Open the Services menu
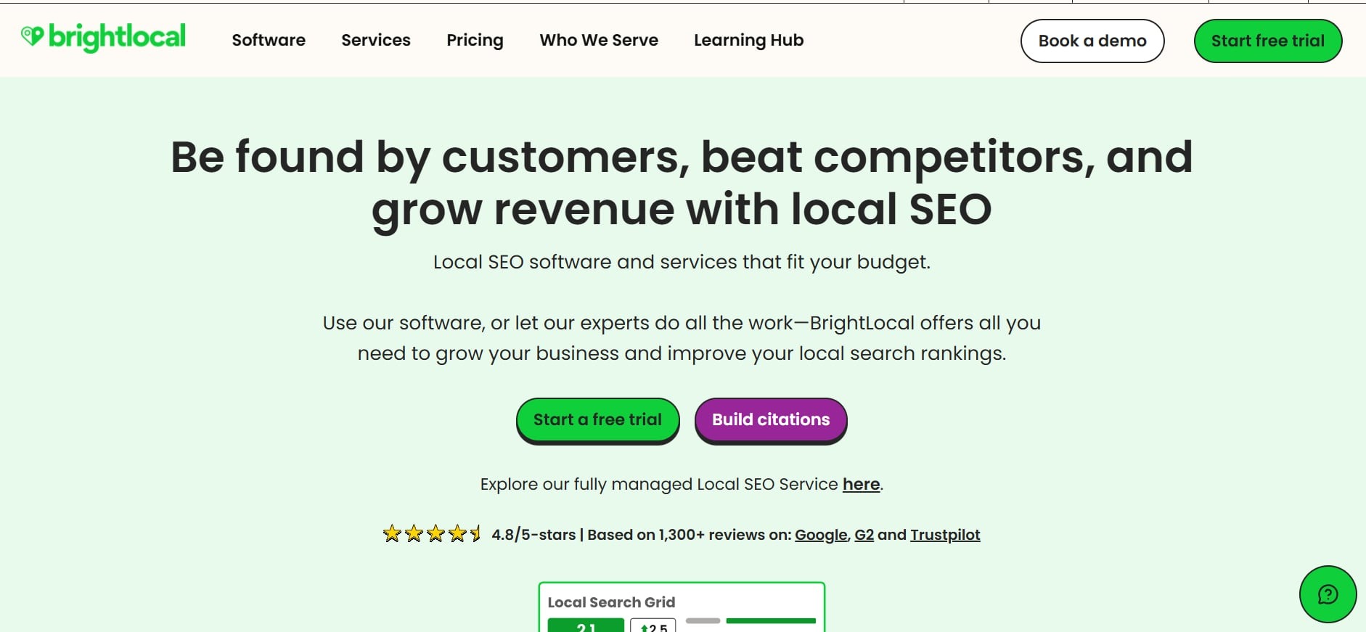Viewport: 1366px width, 632px height. [376, 40]
